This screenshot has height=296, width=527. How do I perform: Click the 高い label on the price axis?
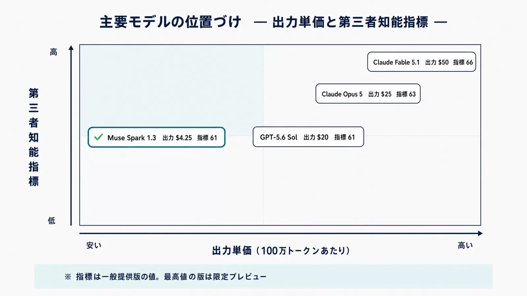click(465, 245)
